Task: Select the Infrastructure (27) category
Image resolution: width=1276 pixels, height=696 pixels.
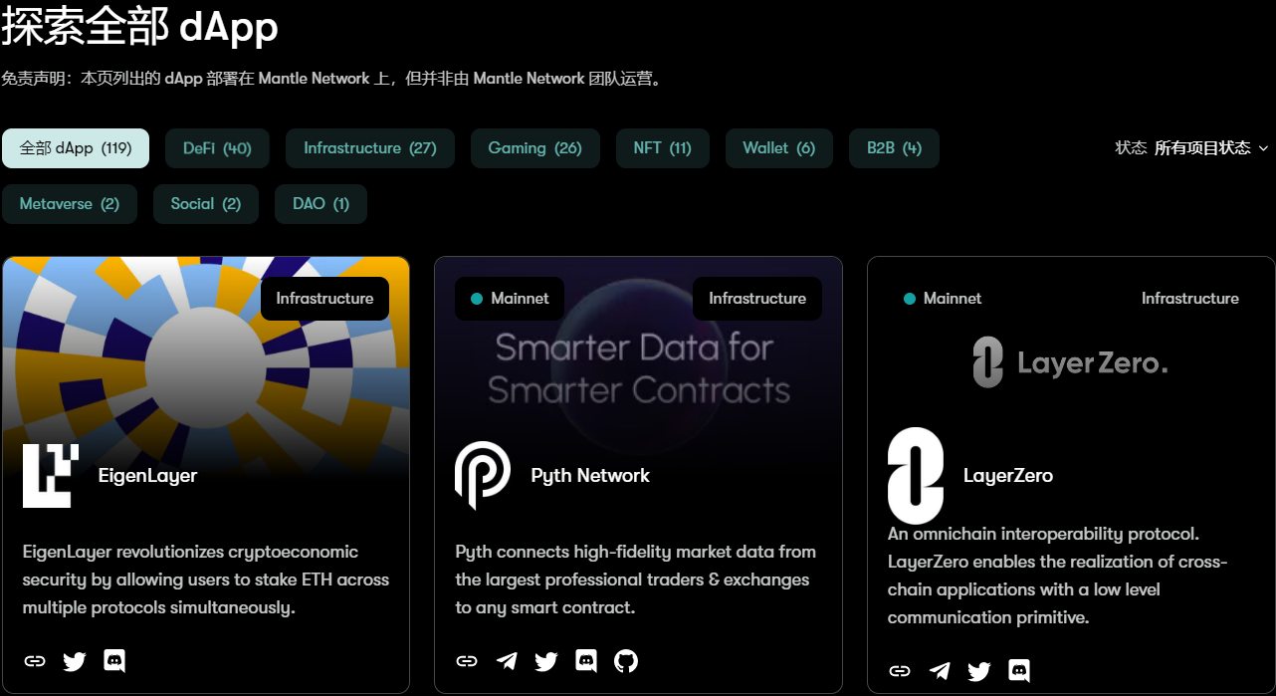Action: (369, 147)
